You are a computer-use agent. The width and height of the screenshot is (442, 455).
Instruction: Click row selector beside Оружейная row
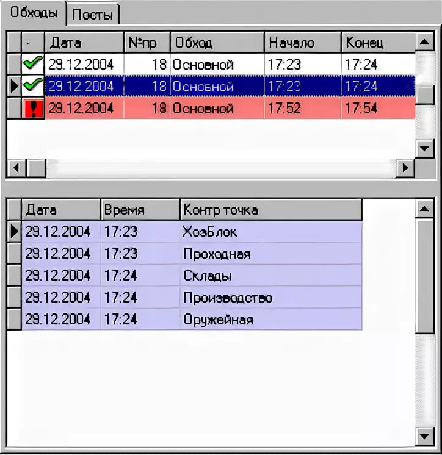[14, 319]
